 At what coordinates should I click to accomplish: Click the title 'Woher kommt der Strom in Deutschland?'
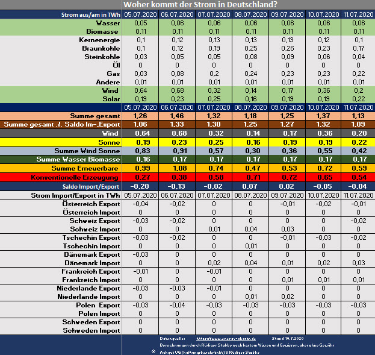pos(192,5)
